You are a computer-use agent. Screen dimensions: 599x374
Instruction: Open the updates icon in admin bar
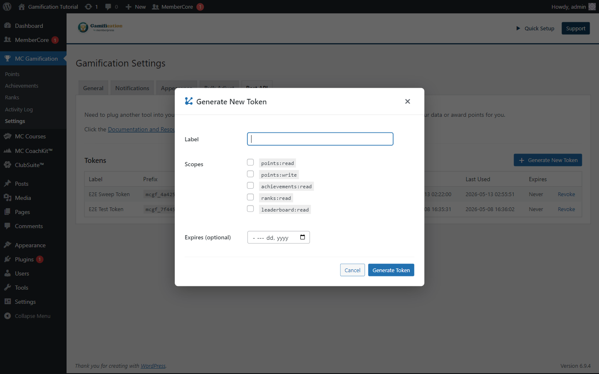91,7
